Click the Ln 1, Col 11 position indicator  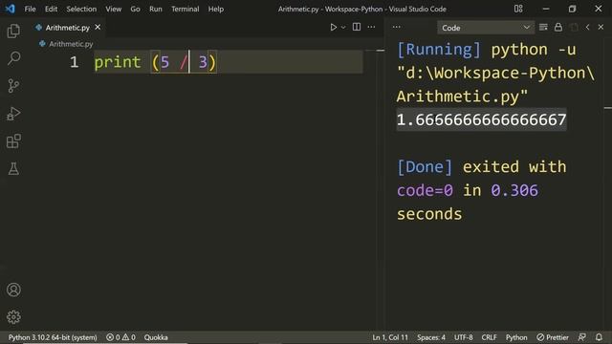[390, 337]
